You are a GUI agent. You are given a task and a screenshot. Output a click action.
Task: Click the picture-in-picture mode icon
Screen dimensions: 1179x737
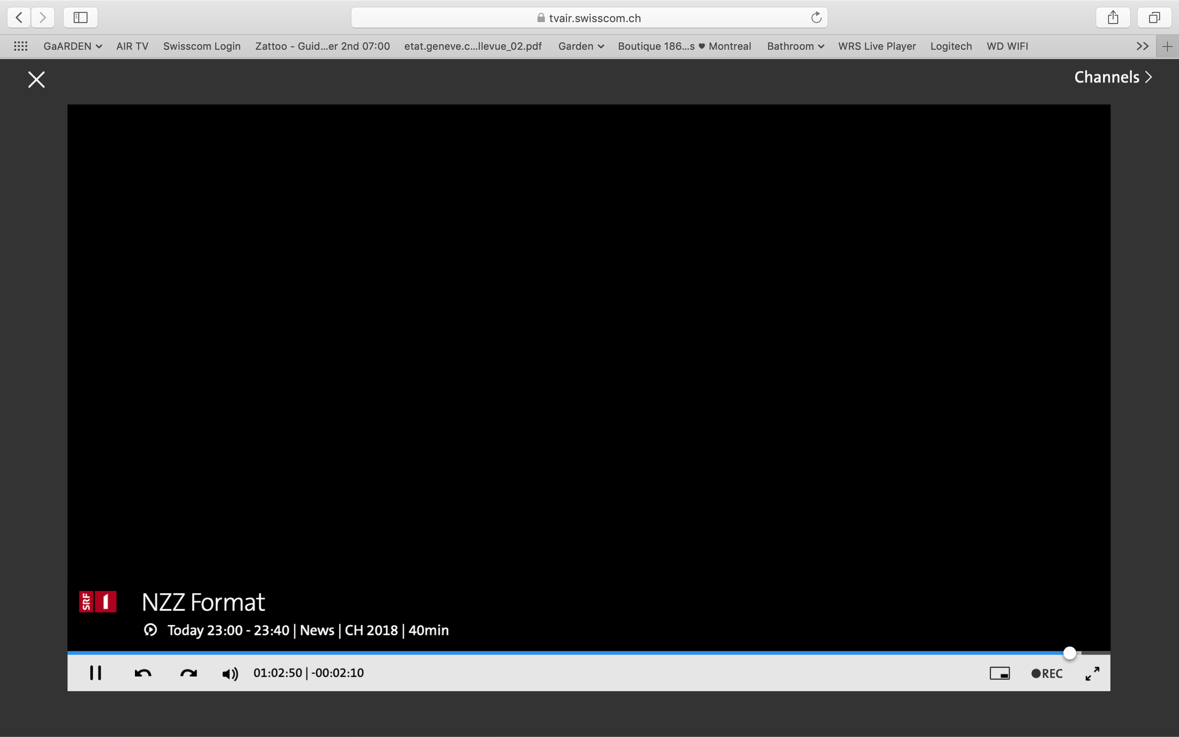1000,673
